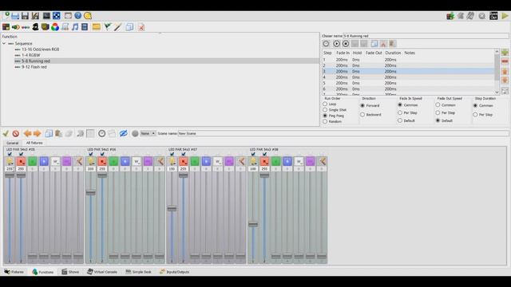Select step 5 in the chaser list

(409, 83)
